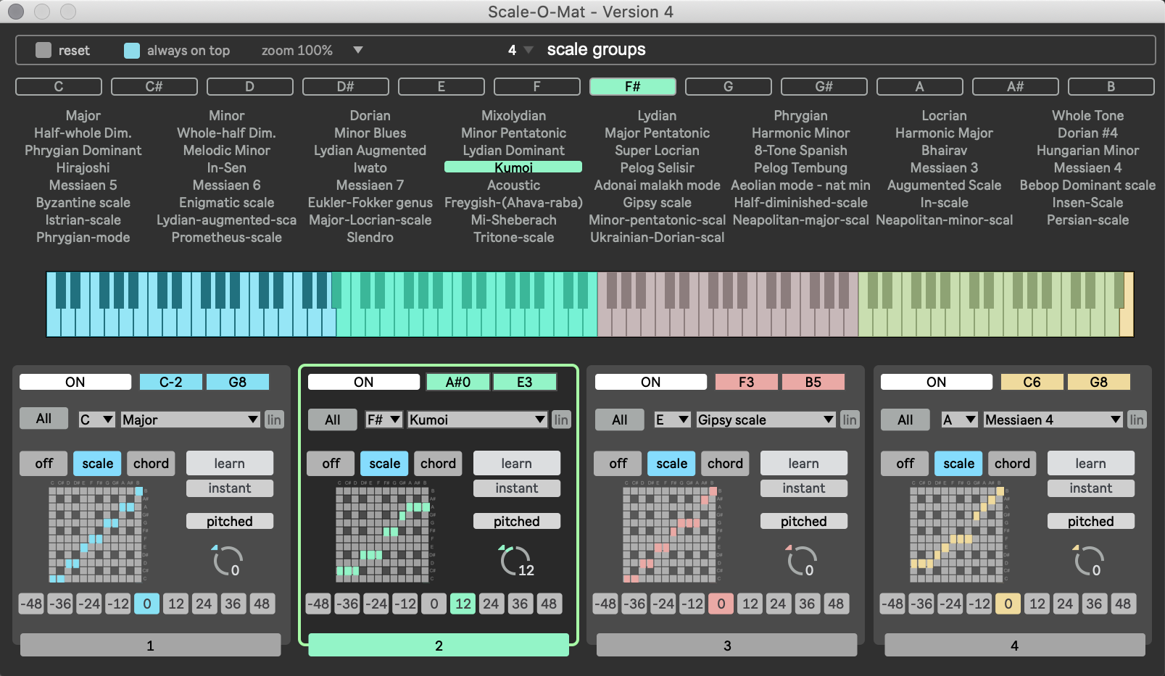Screen dimensions: 1165x676
Task: Click the transpose dial in group 1
Action: coord(227,561)
